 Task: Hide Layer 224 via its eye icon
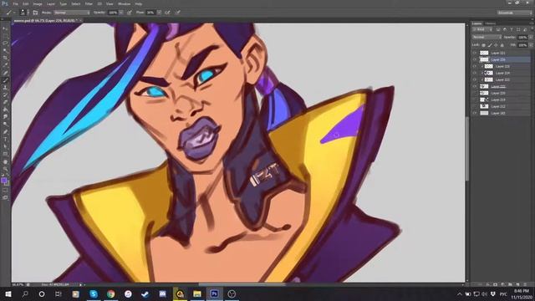pos(475,73)
